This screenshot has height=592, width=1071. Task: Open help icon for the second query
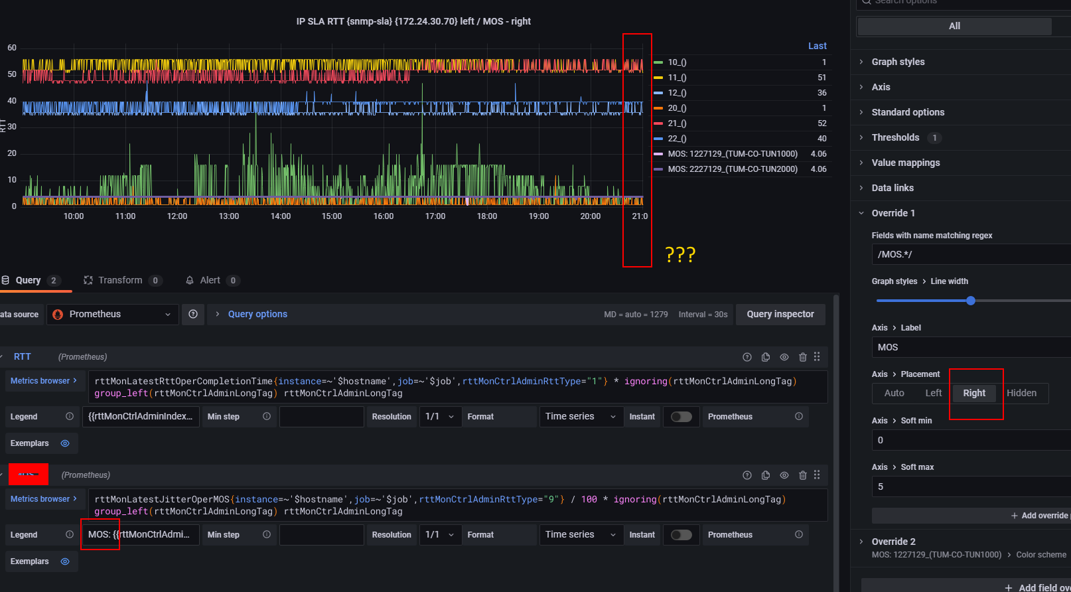click(747, 475)
